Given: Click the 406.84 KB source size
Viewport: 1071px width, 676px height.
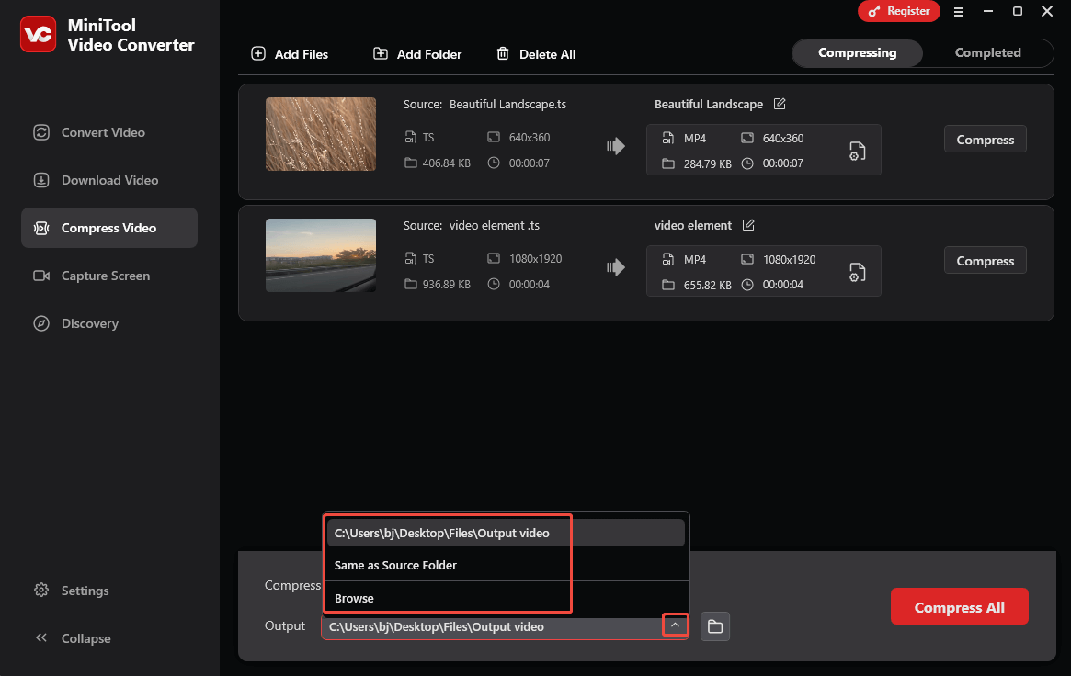Looking at the screenshot, I should pos(446,163).
